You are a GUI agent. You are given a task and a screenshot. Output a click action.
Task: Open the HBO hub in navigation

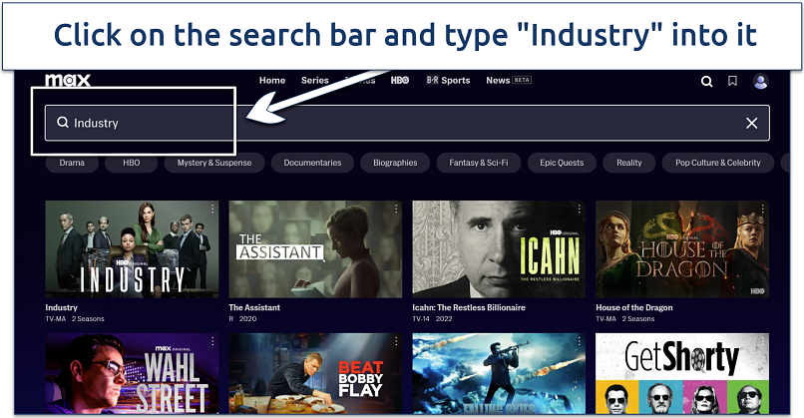(400, 81)
